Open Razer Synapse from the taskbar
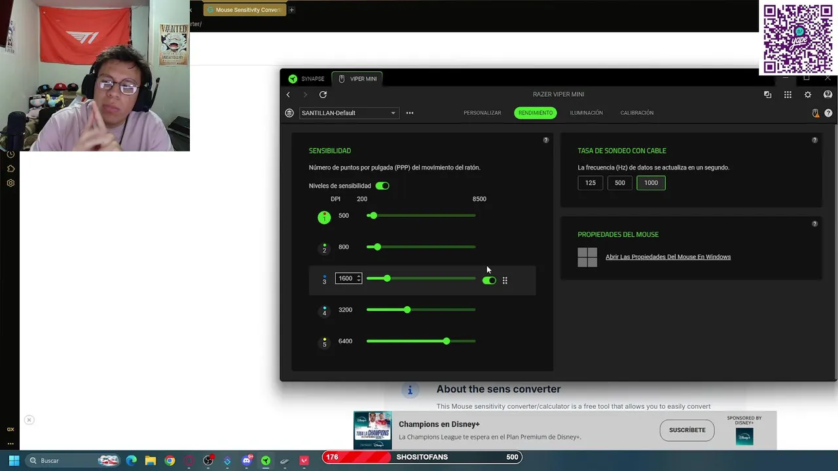This screenshot has height=471, width=838. click(266, 461)
